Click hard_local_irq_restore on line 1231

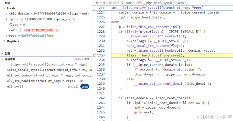pyautogui.click(x=148, y=46)
